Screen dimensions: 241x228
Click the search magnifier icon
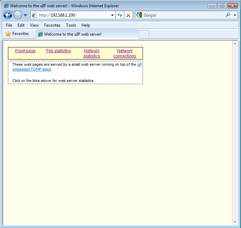[228, 15]
